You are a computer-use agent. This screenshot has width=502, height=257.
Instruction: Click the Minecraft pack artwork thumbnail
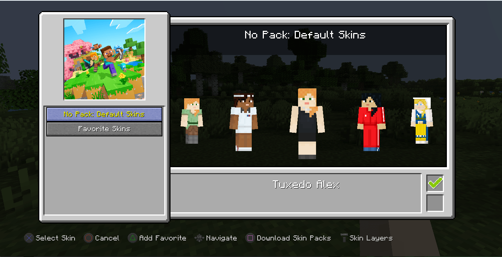(x=104, y=59)
